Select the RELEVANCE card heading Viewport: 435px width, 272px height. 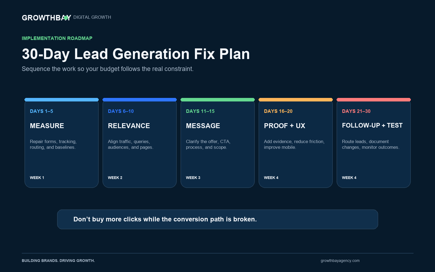click(x=129, y=126)
